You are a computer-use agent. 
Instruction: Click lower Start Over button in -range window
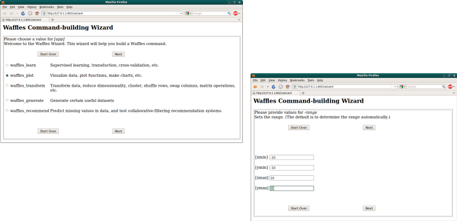point(299,208)
